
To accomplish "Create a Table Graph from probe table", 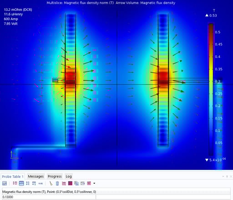I will pos(64,183).
